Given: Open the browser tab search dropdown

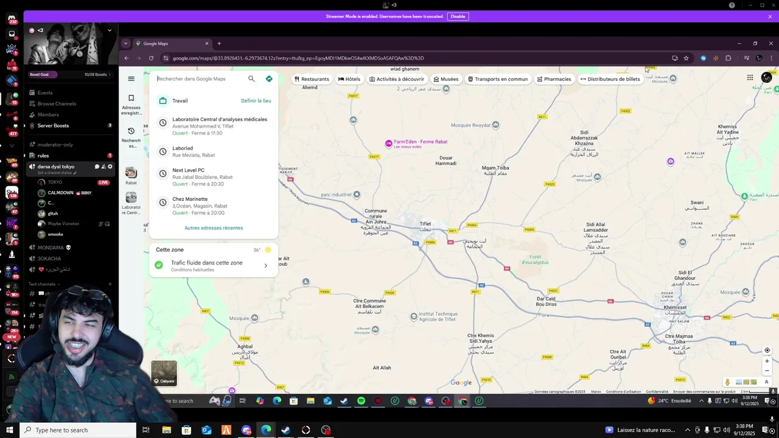Looking at the screenshot, I should click(125, 44).
